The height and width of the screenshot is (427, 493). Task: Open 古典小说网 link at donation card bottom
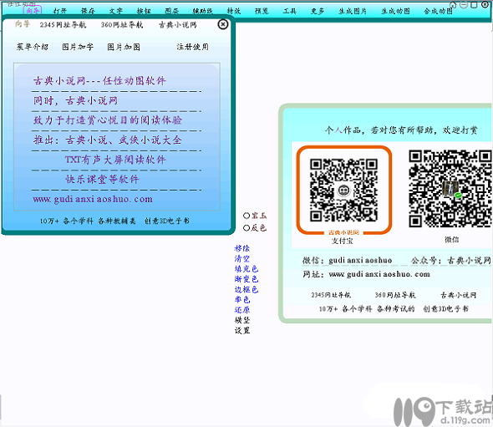click(x=458, y=295)
